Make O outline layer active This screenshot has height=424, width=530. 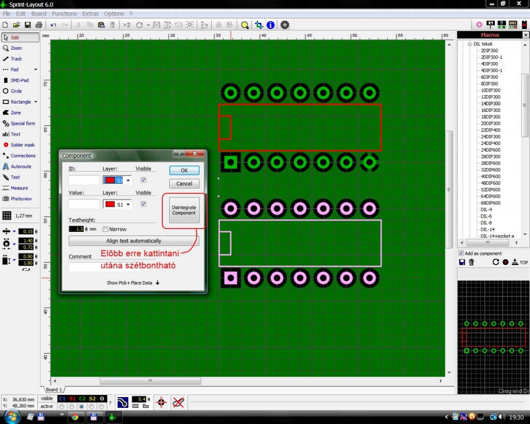tap(101, 406)
